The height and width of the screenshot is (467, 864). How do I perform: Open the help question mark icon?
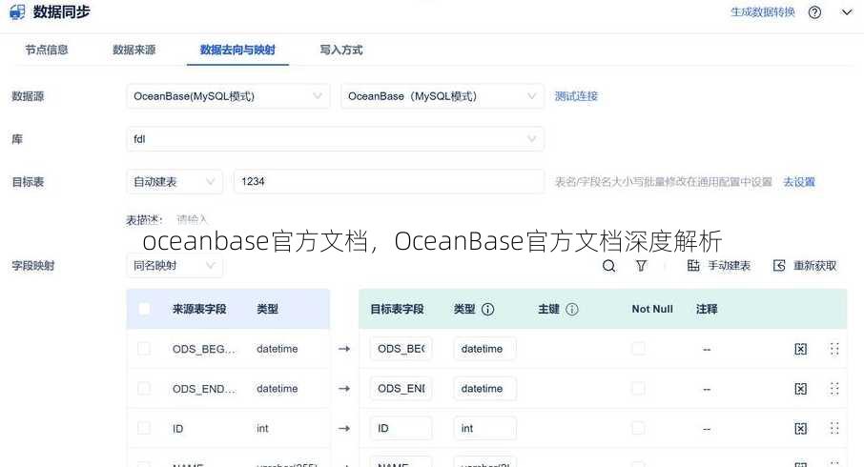tap(814, 12)
